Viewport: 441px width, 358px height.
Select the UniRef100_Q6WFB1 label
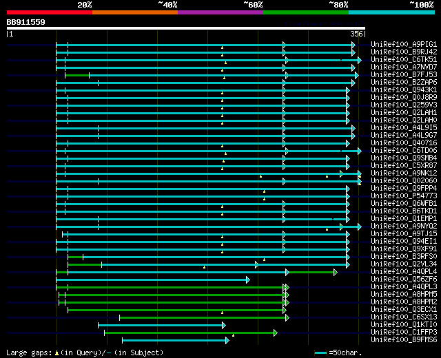(404, 204)
